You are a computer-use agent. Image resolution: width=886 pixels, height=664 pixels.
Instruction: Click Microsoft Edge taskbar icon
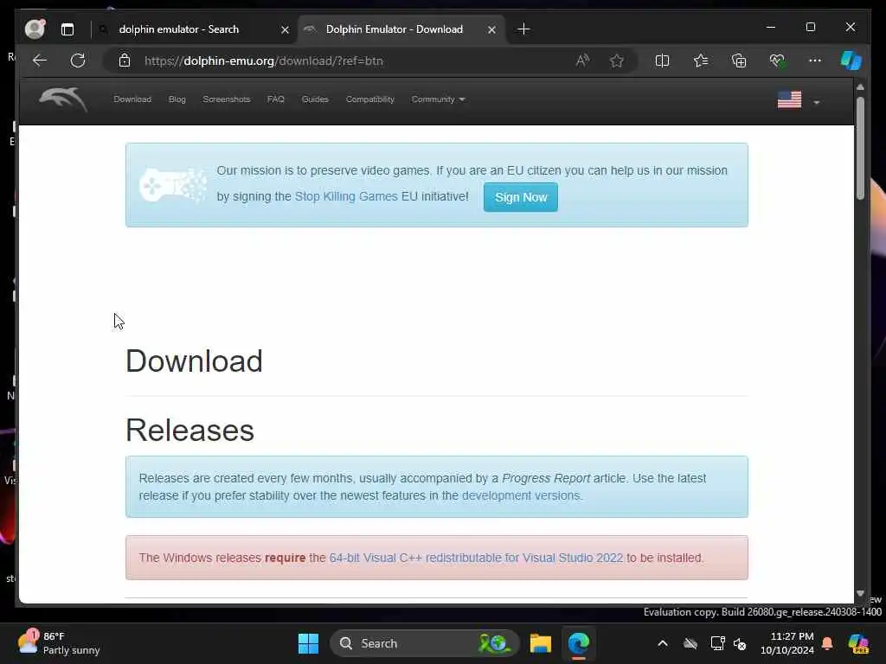579,643
